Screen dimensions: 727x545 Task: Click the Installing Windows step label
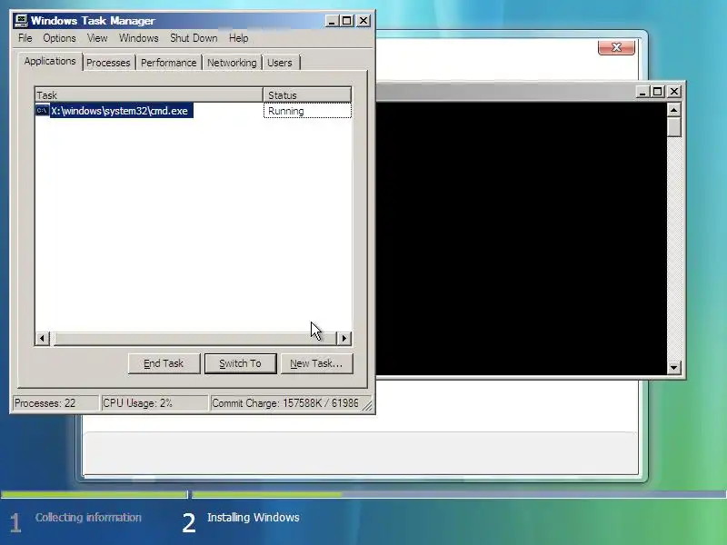(x=254, y=517)
